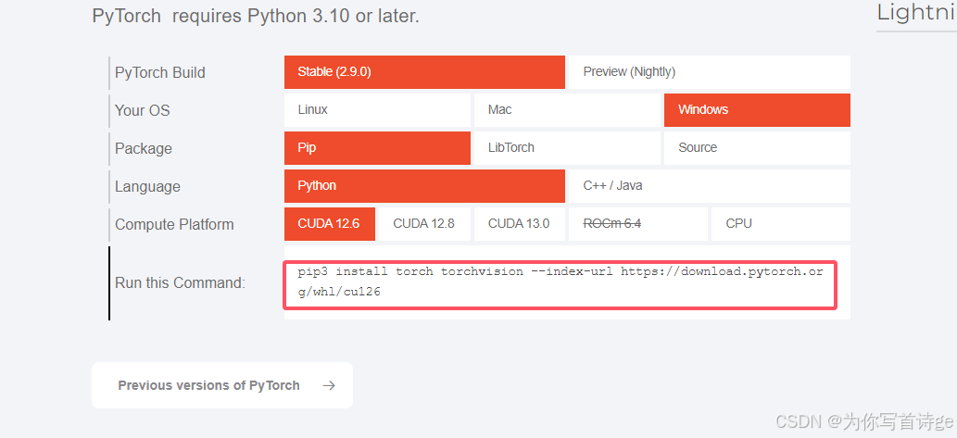Screen dimensions: 957x438
Task: Click the Your OS row label
Action: 143,110
